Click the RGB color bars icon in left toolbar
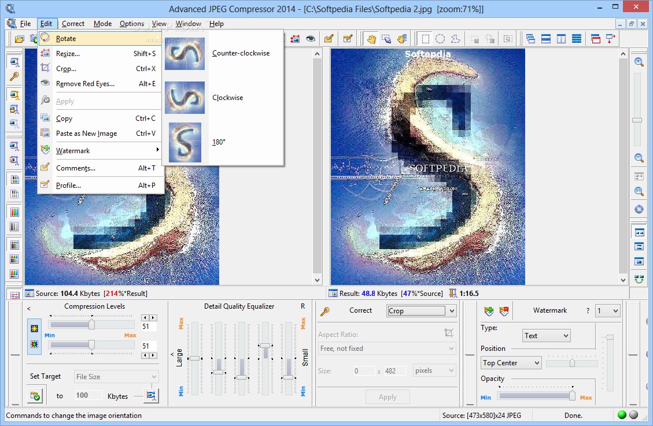 click(x=14, y=212)
